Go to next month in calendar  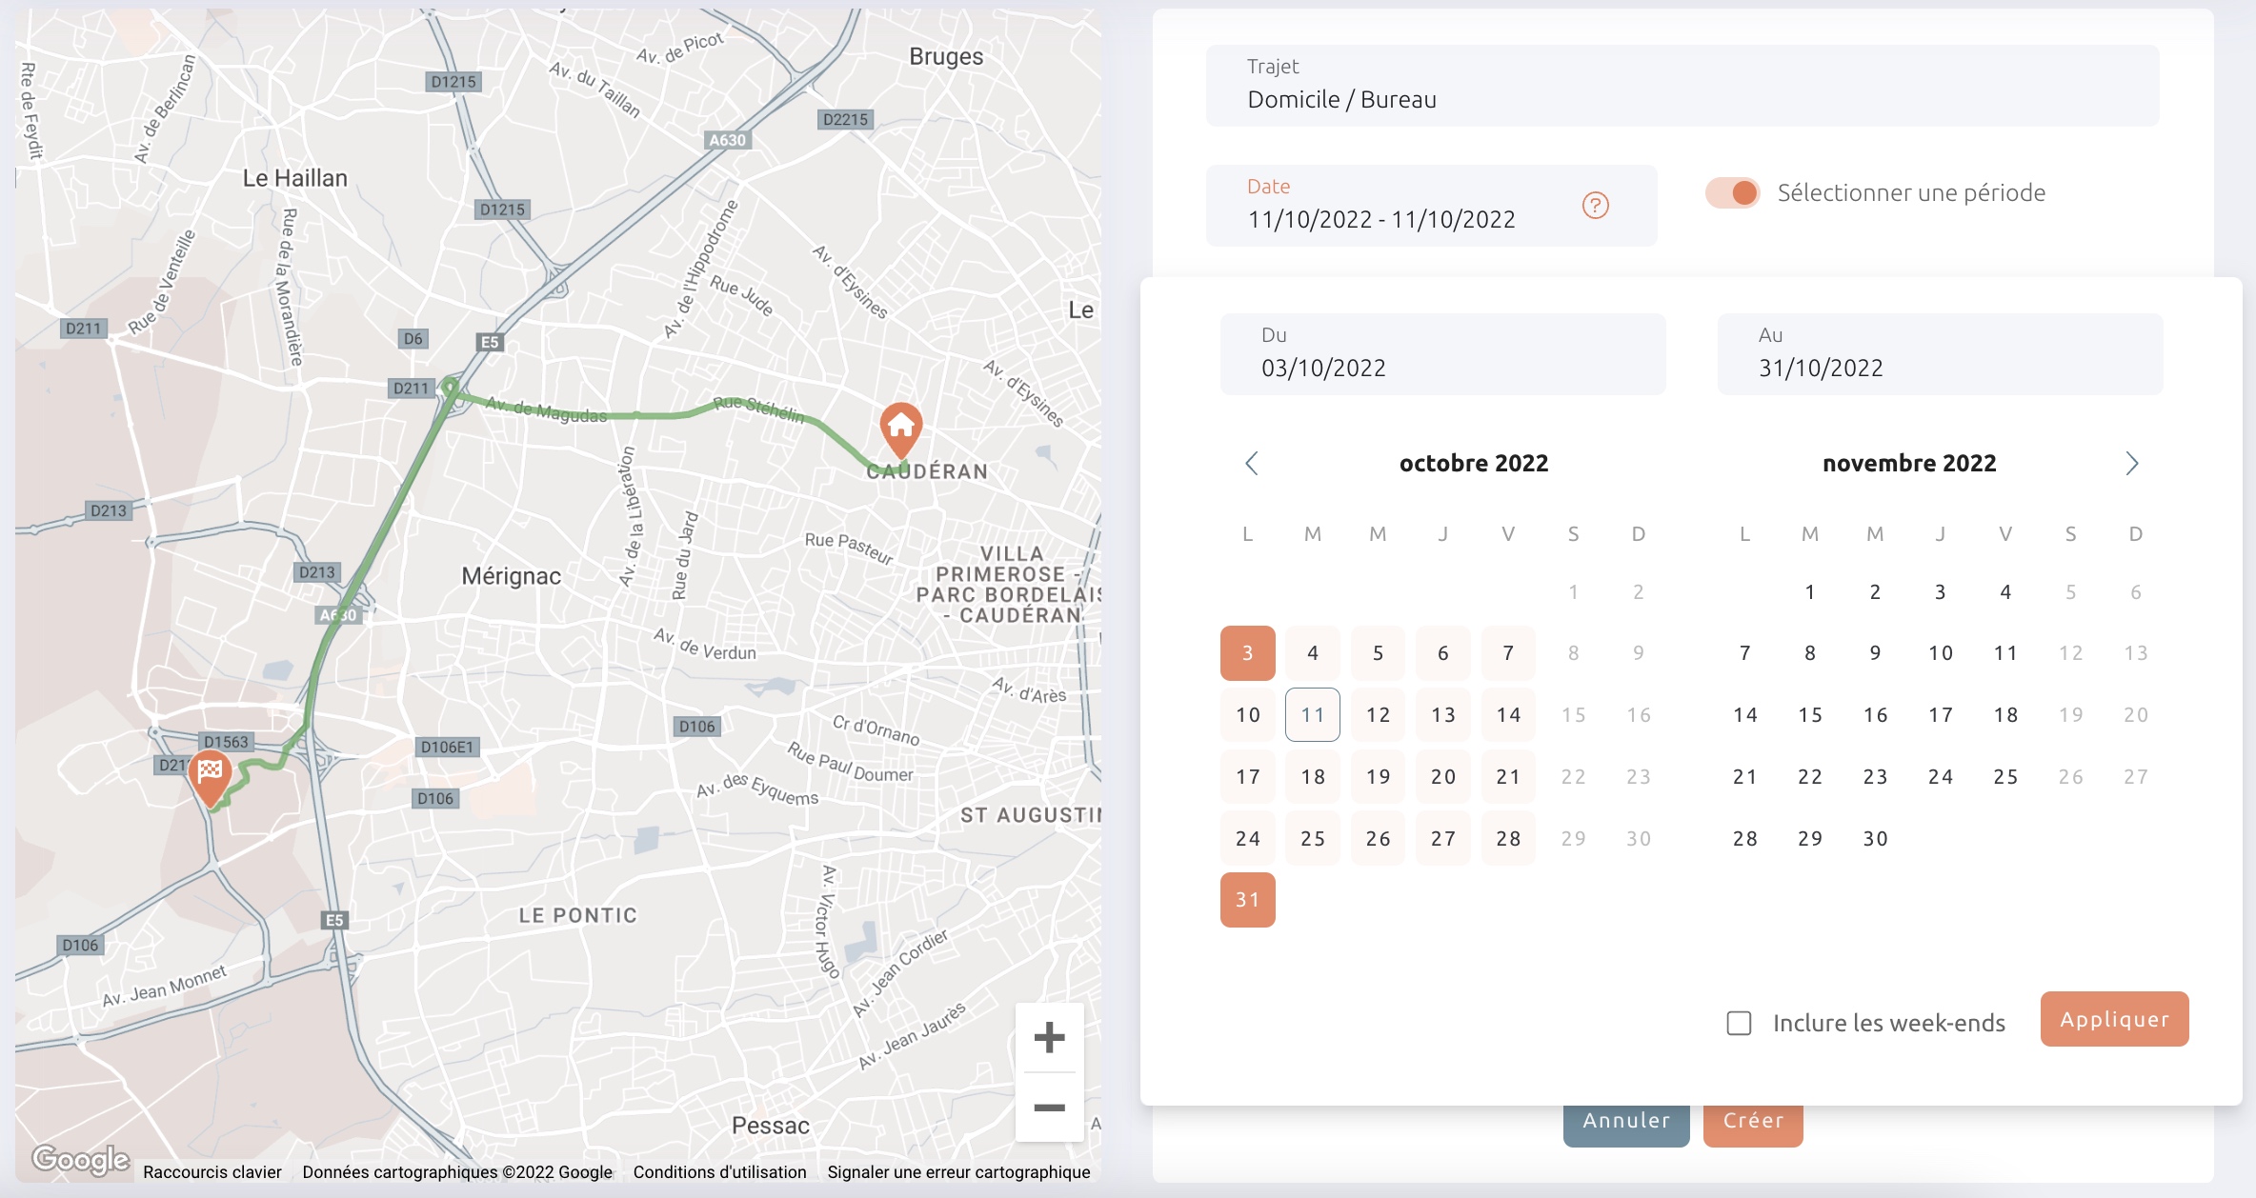[2132, 464]
